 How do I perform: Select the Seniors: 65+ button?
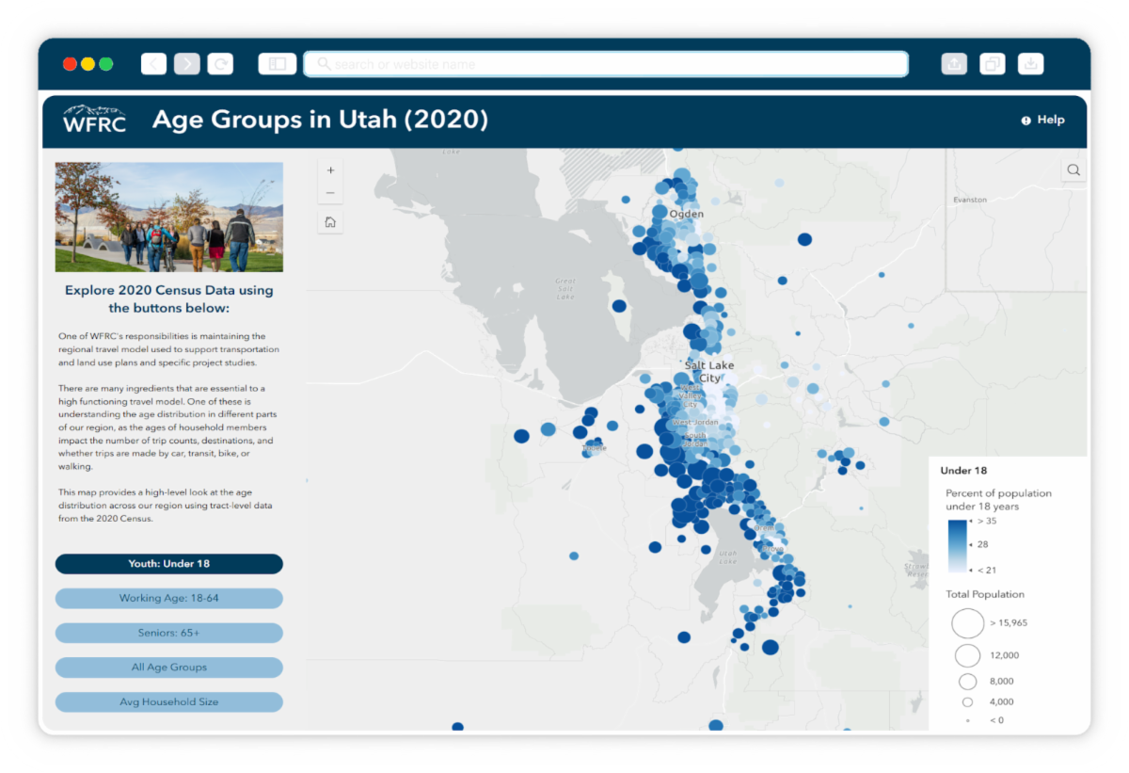click(x=169, y=633)
